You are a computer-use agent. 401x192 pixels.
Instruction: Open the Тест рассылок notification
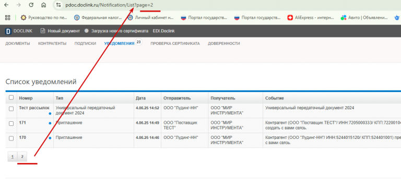coord(34,108)
